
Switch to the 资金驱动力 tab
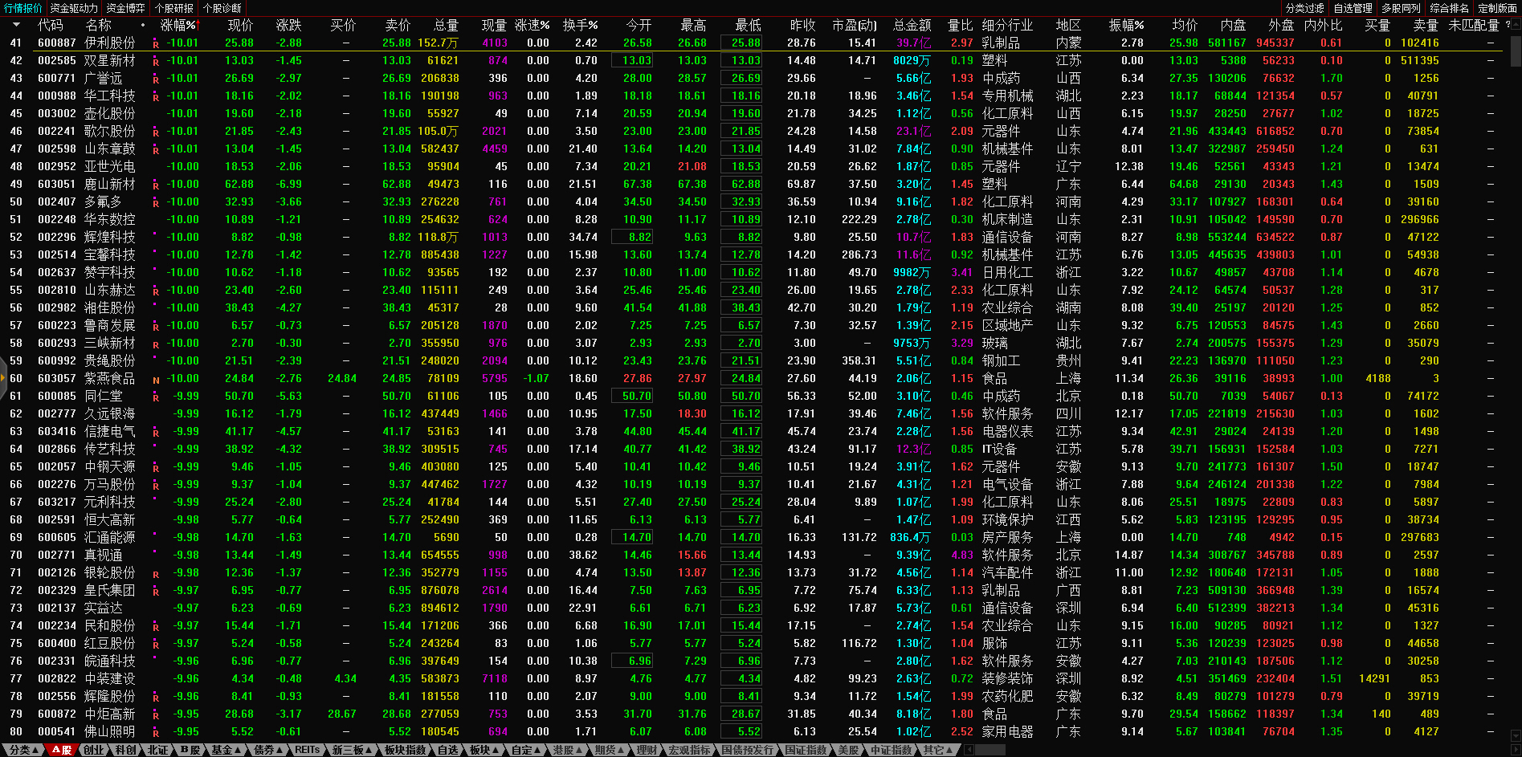(x=74, y=8)
